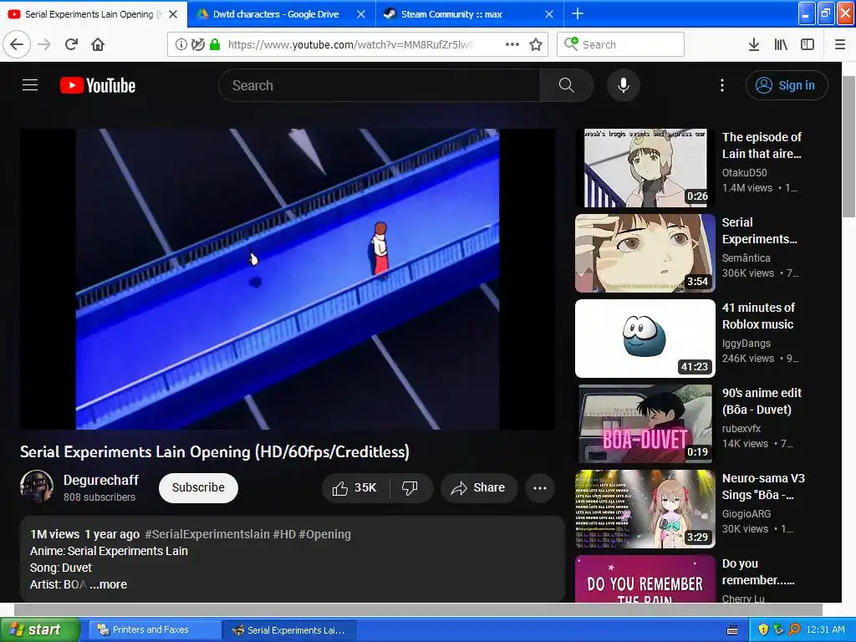Open the browser downloads panel
This screenshot has height=642, width=856.
click(753, 44)
